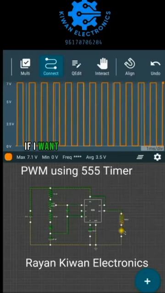Image resolution: width=165 pixels, height=293 pixels.
Task: Activate the Connect wiring tool
Action: tap(51, 66)
